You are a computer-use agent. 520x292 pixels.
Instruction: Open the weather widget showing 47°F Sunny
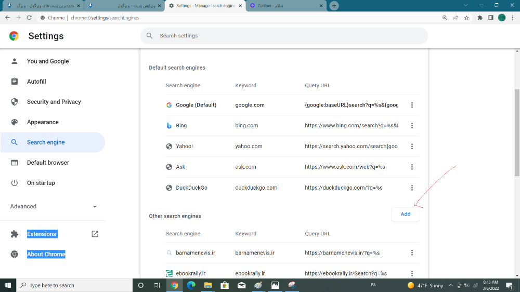point(425,285)
